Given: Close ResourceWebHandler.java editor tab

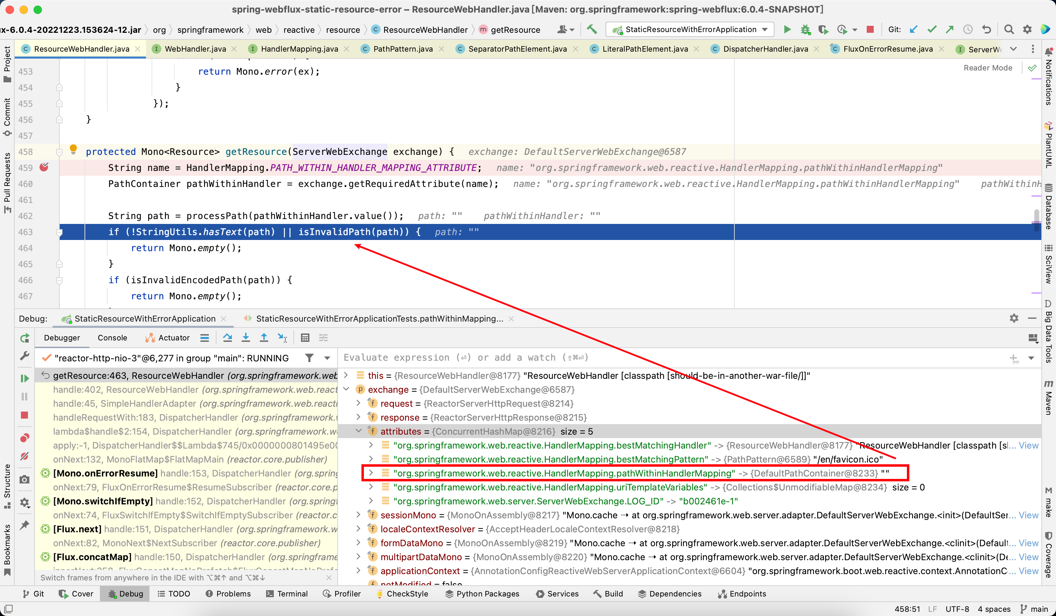Looking at the screenshot, I should [x=138, y=49].
